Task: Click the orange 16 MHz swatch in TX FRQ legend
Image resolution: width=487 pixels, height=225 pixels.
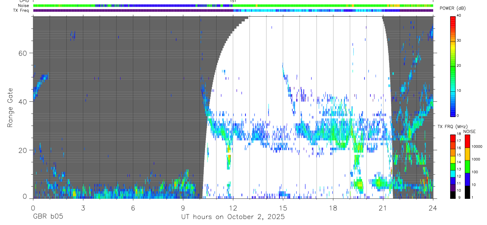Action: tap(452, 152)
